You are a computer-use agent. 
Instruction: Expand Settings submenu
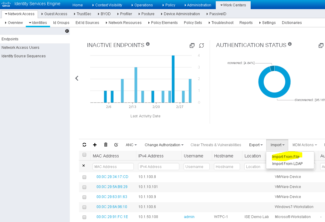pyautogui.click(x=267, y=22)
